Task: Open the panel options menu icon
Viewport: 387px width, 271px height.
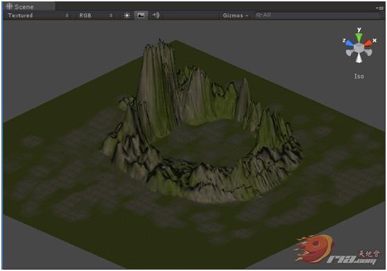Action: click(380, 8)
